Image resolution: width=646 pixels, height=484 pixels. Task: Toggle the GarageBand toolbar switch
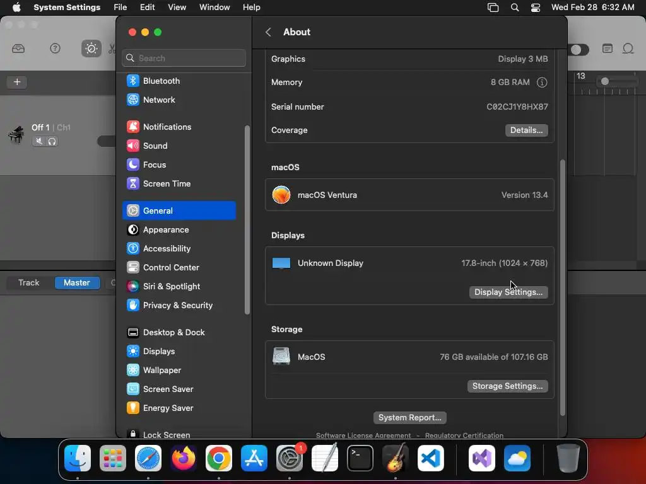[x=580, y=50]
